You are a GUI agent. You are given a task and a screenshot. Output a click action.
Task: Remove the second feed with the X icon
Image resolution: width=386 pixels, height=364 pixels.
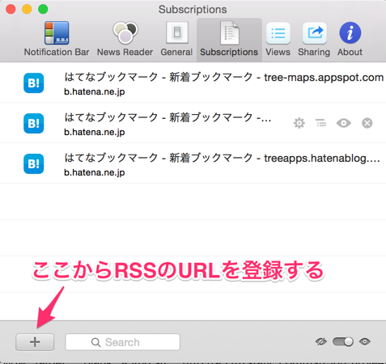click(x=367, y=123)
